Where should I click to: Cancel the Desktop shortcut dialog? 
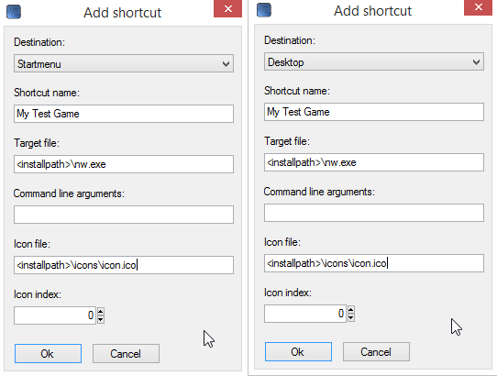pos(376,351)
